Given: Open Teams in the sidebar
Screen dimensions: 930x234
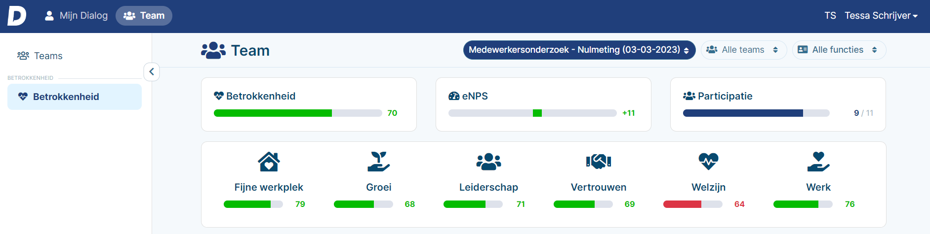Looking at the screenshot, I should [x=40, y=56].
